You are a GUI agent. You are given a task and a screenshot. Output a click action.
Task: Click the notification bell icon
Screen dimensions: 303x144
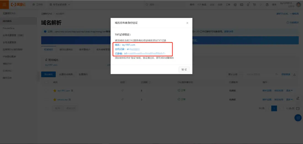(248, 5)
